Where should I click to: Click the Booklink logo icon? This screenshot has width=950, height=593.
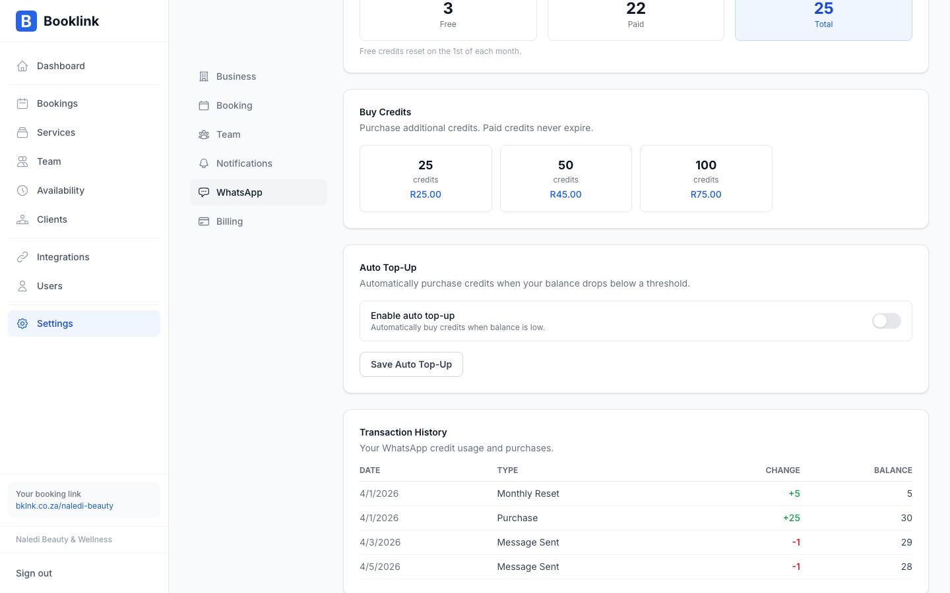click(26, 21)
